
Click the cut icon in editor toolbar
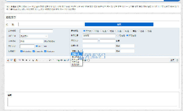(8, 60)
